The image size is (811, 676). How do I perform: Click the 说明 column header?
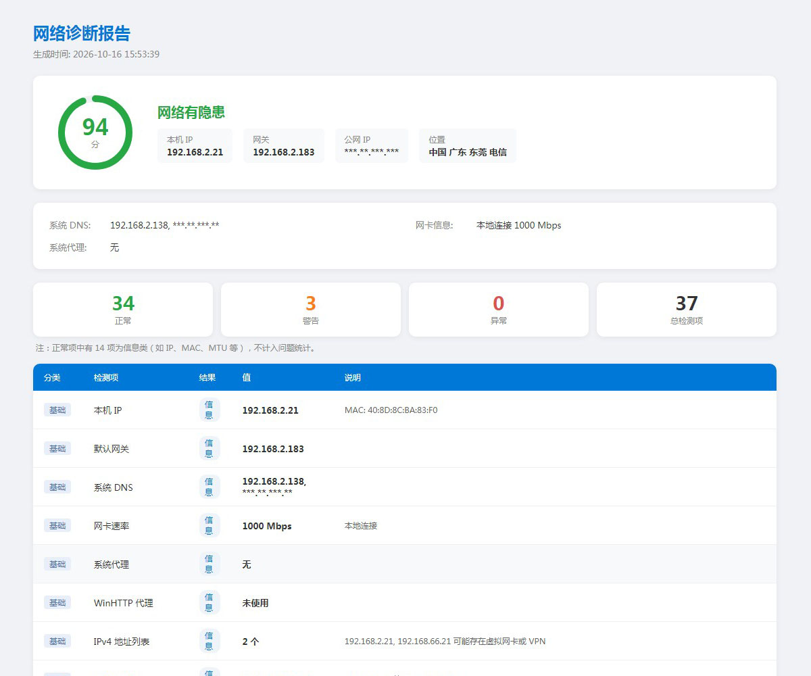click(x=353, y=377)
